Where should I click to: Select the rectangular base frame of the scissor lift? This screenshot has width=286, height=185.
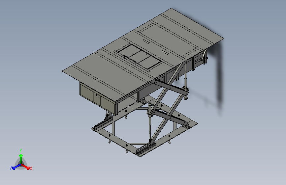pyautogui.click(x=144, y=126)
